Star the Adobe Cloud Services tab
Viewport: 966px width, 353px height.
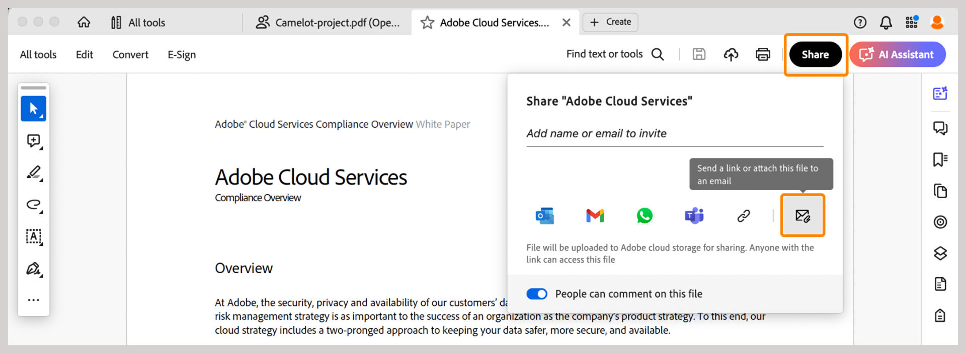click(x=427, y=23)
